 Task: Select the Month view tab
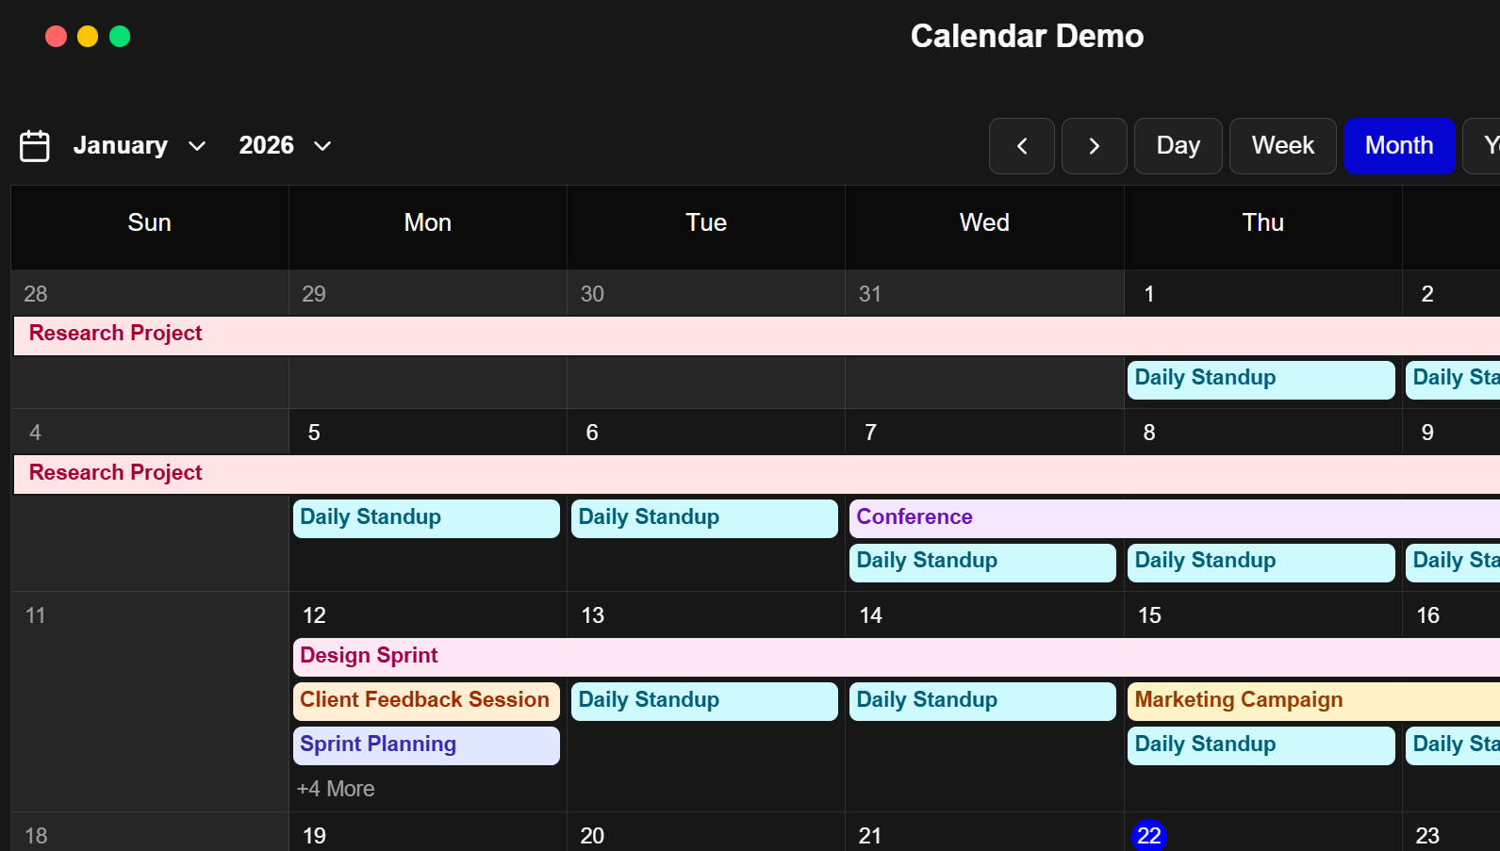pyautogui.click(x=1399, y=146)
